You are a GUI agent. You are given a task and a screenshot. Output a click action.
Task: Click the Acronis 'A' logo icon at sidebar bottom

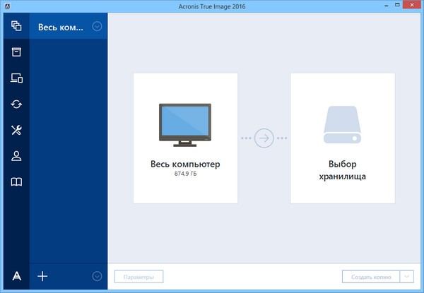pos(16,276)
